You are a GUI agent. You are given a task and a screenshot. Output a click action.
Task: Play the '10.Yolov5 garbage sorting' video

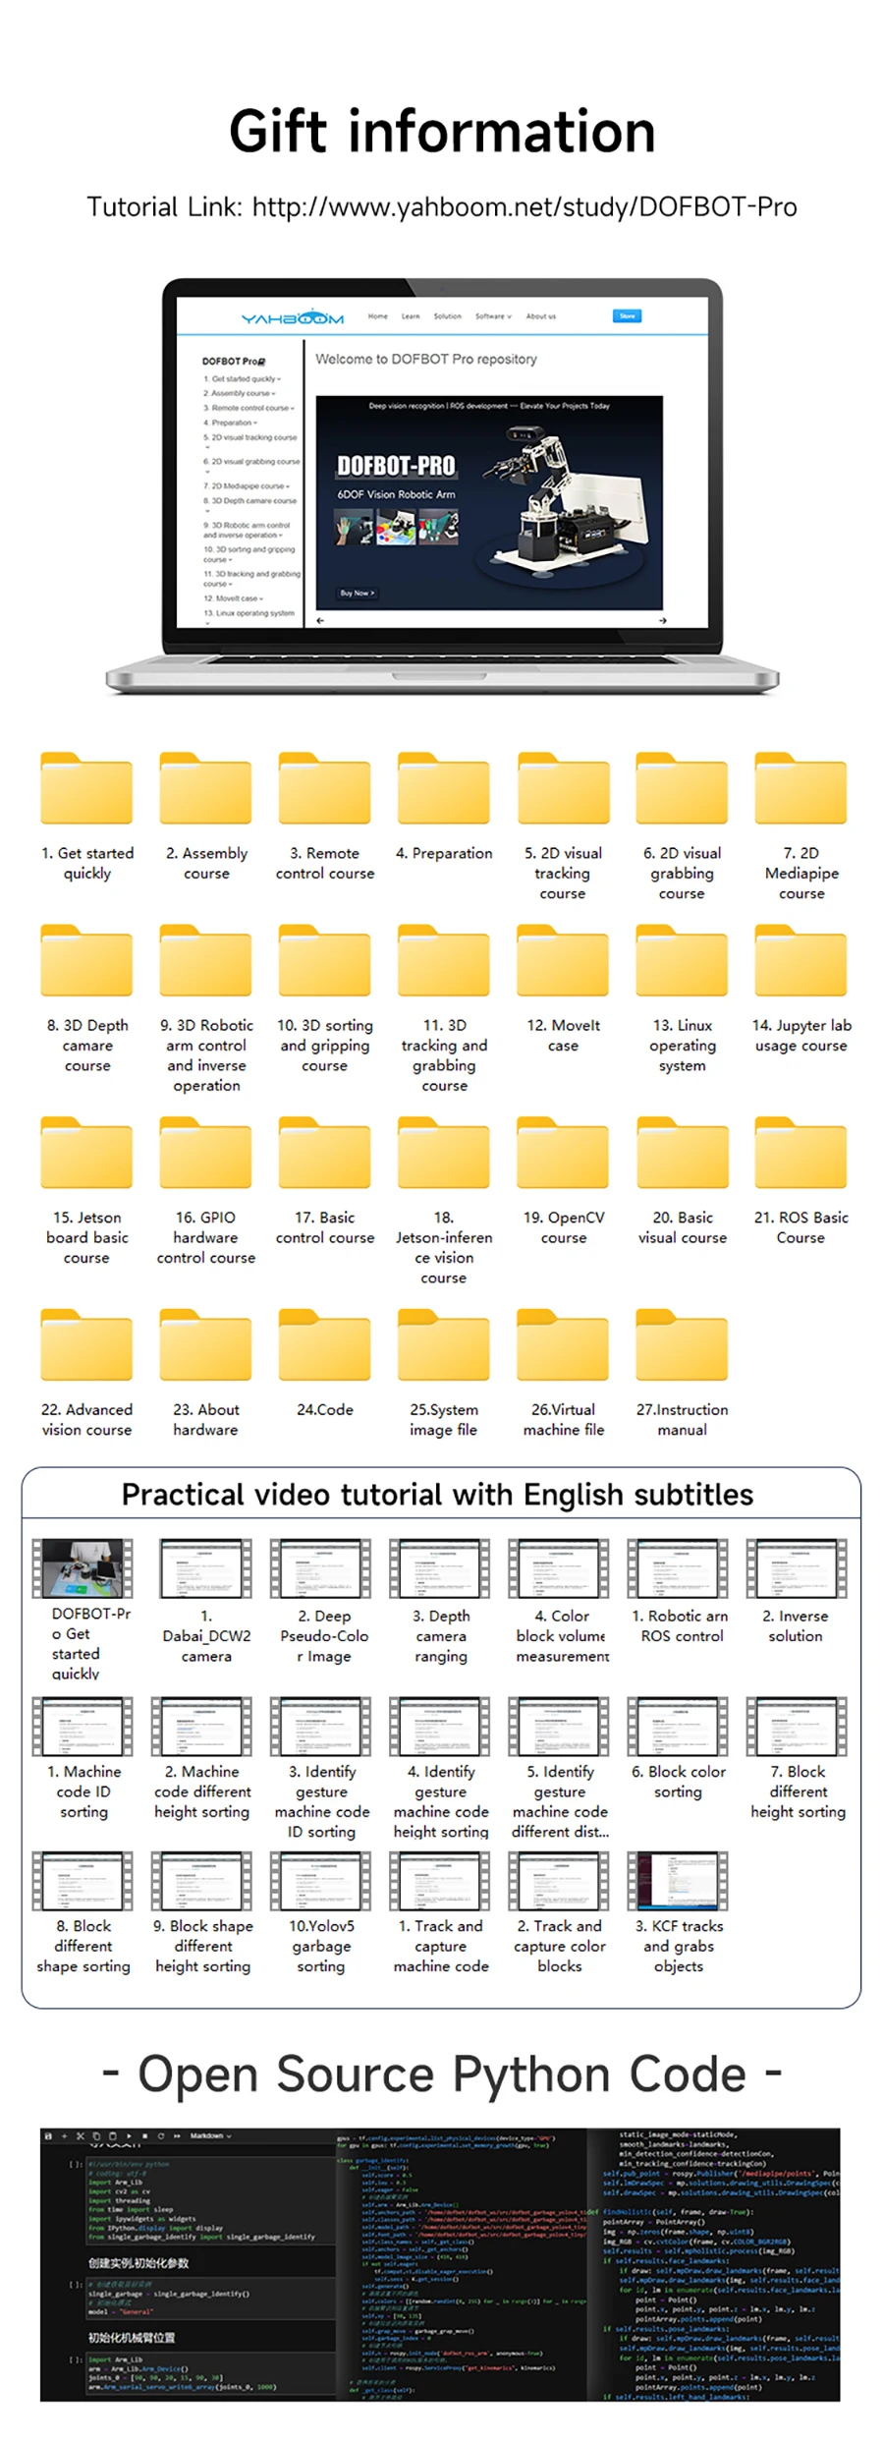pyautogui.click(x=321, y=1880)
